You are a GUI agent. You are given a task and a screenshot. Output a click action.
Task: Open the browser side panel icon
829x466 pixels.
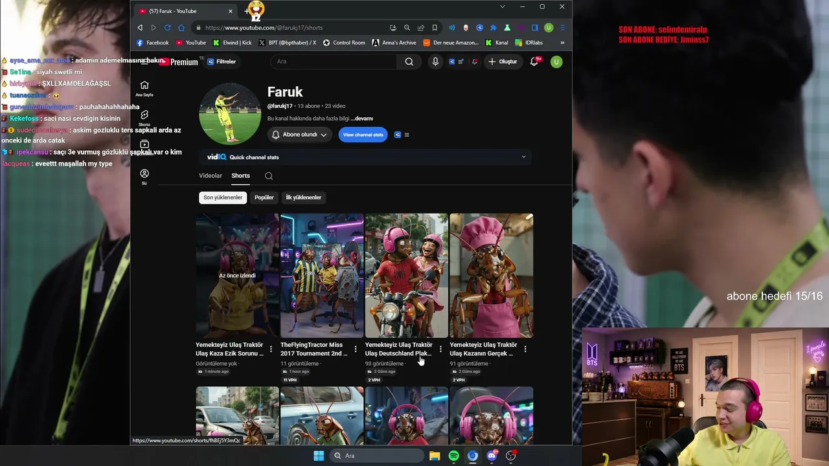(x=535, y=28)
